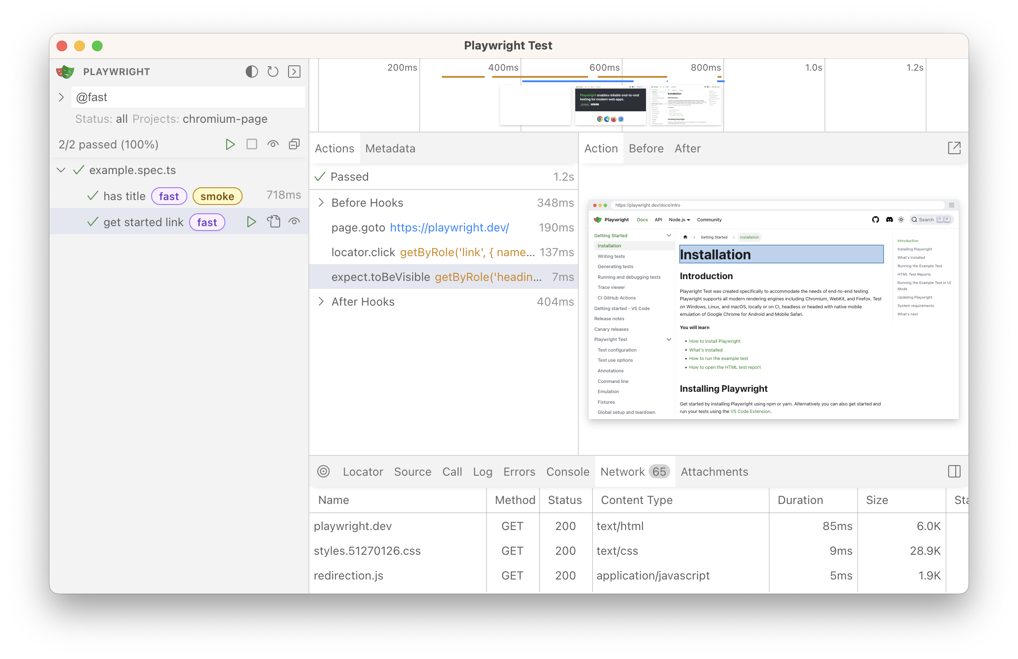The image size is (1018, 659).
Task: Click the https://playwright.dev/ link in page.goto
Action: (x=449, y=227)
